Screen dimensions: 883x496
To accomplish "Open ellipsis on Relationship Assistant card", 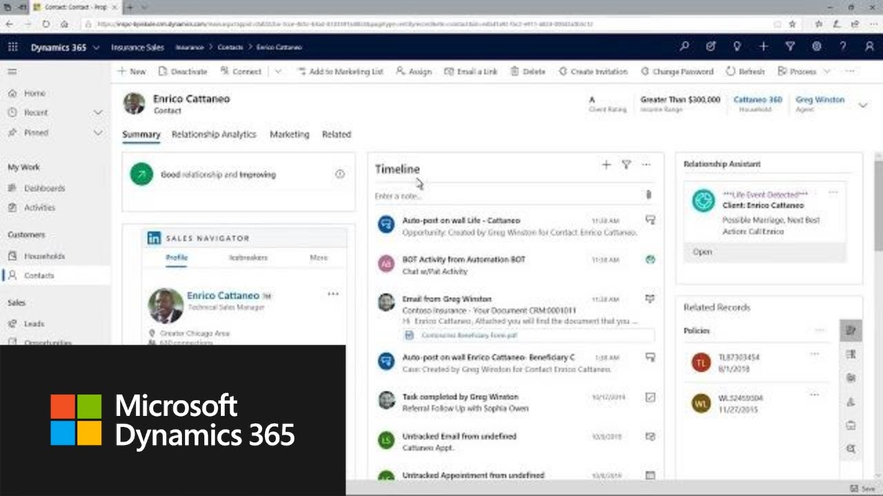I will pos(833,193).
